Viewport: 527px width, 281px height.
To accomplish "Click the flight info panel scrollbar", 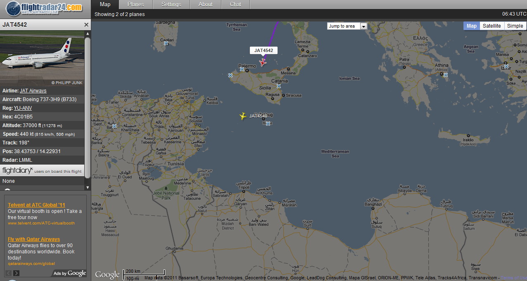I will coord(87,107).
